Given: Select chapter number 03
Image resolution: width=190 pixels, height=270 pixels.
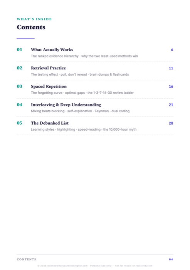Looking at the screenshot, I should click(x=19, y=86).
